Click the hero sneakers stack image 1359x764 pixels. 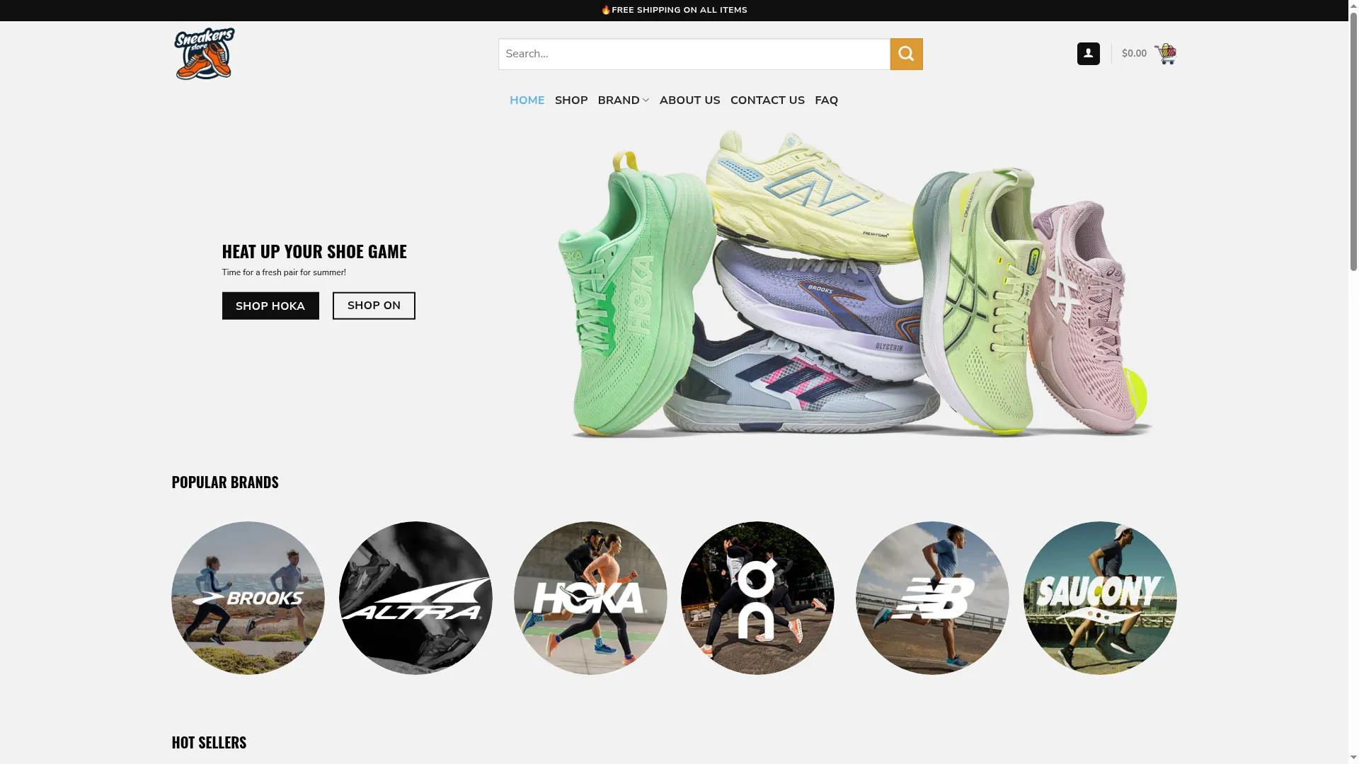coord(854,283)
